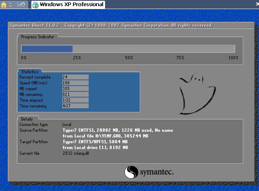Click the 'Percent complete' label

pyautogui.click(x=35, y=77)
